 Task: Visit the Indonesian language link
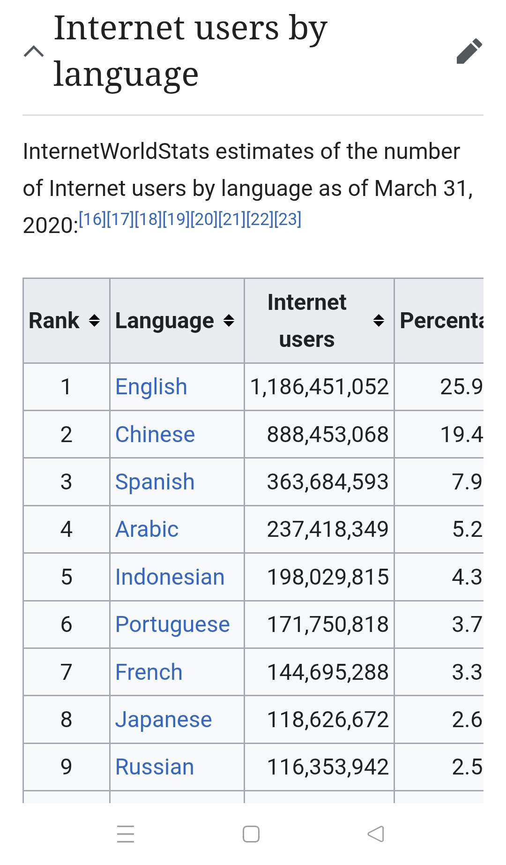(x=170, y=577)
